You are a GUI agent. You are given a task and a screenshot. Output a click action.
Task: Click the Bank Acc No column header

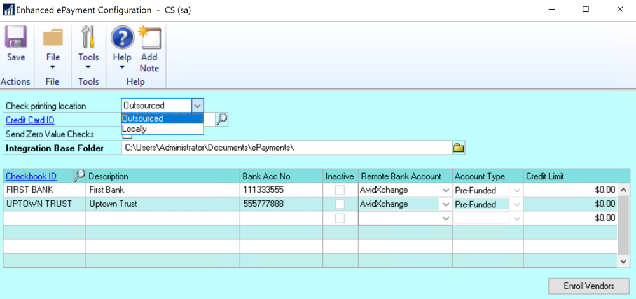[282, 176]
